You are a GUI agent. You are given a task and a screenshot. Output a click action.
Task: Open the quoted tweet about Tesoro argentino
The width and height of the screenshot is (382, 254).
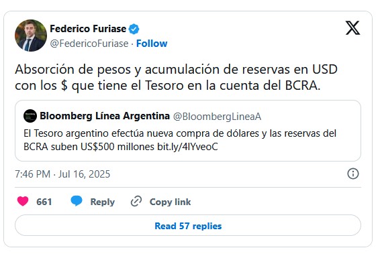coord(188,131)
